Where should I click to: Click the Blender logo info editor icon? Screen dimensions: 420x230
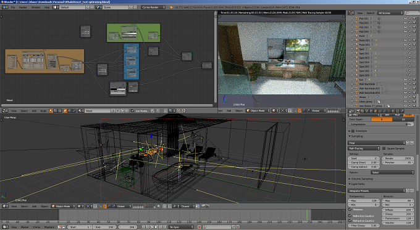coord(4,7)
